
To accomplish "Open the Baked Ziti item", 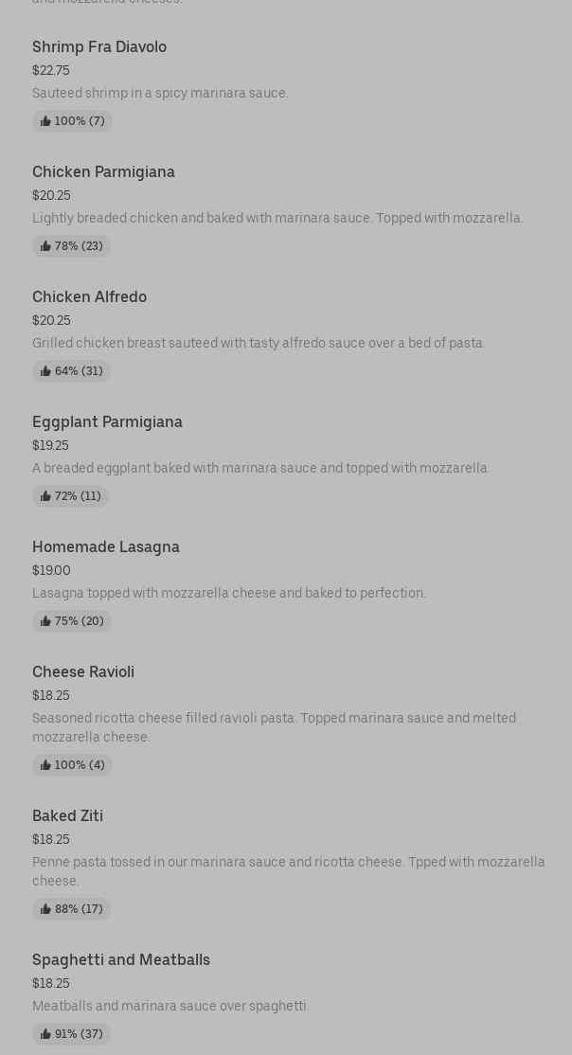I will coord(67,815).
